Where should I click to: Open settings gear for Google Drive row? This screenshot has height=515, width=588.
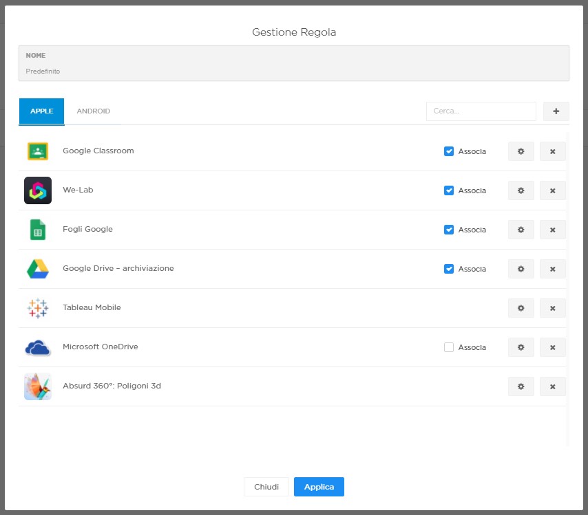click(x=521, y=269)
